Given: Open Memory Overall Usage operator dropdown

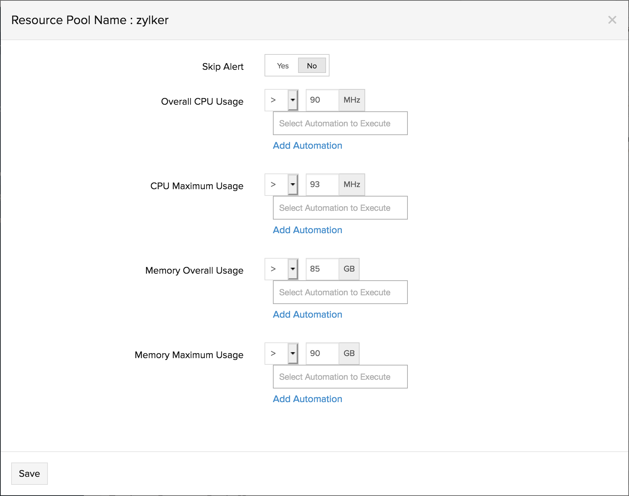Looking at the screenshot, I should (282, 269).
